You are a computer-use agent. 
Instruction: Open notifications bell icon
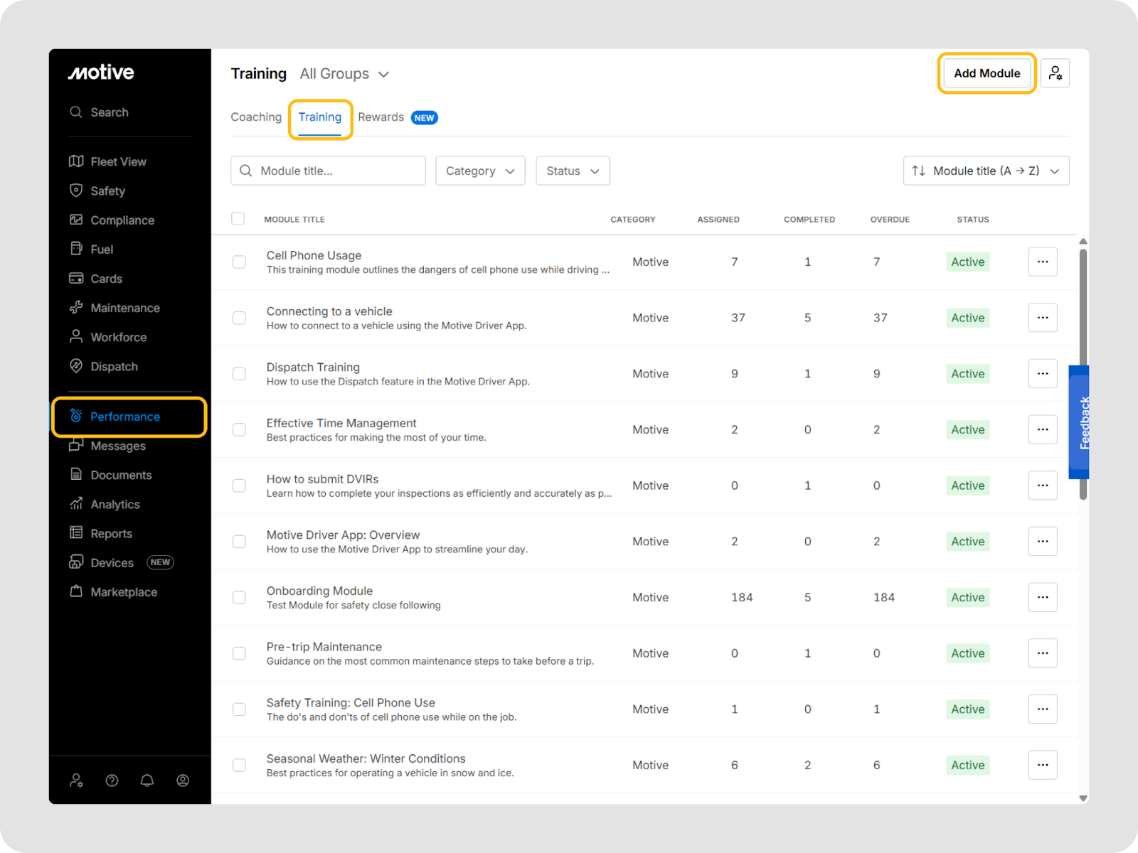(x=147, y=780)
